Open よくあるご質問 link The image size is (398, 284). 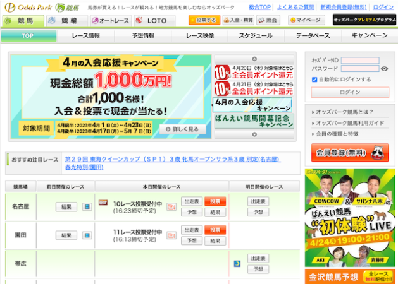coord(295,8)
